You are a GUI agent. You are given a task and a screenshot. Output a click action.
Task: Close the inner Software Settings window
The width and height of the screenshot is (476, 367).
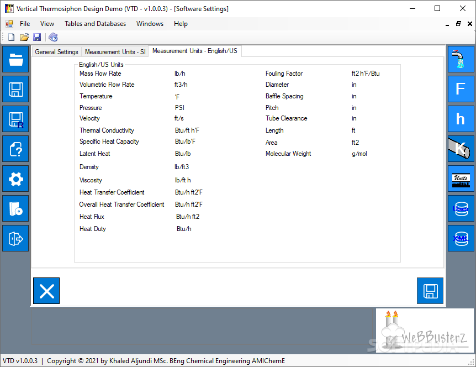pos(469,24)
